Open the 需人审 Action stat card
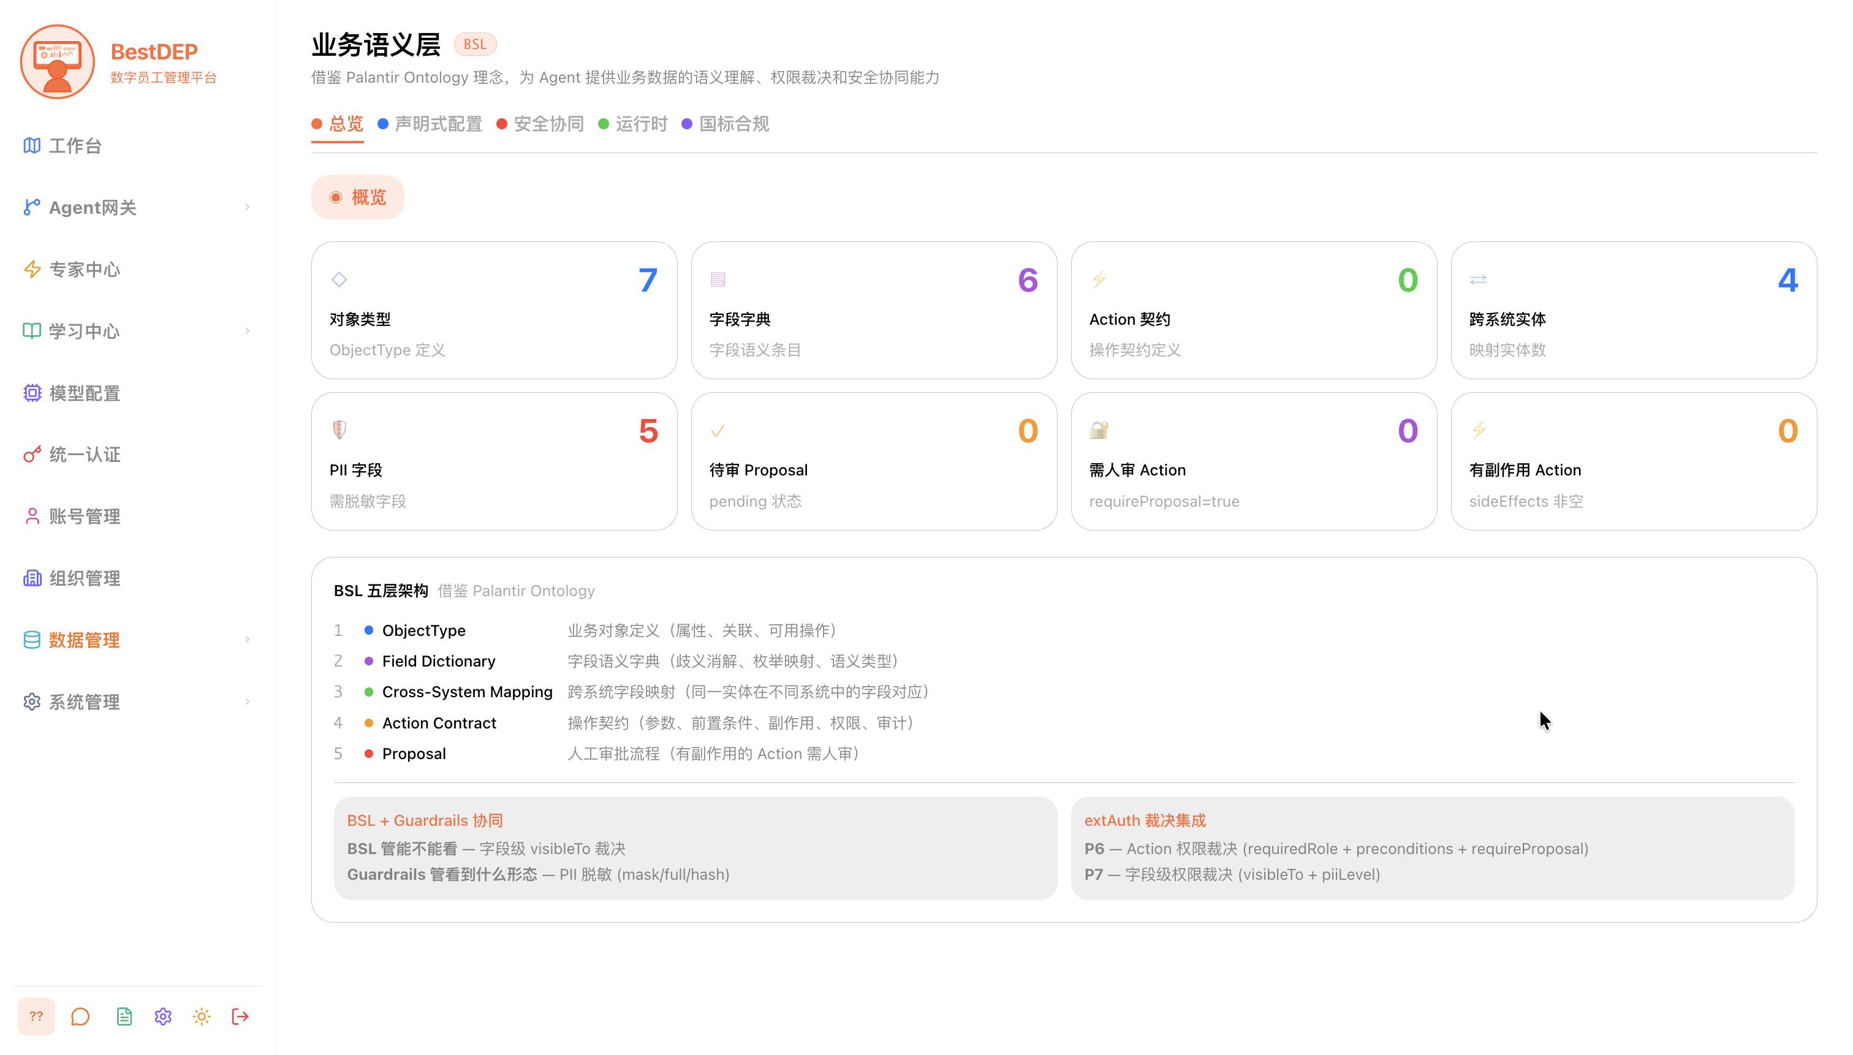1853x1055 pixels. pyautogui.click(x=1254, y=461)
